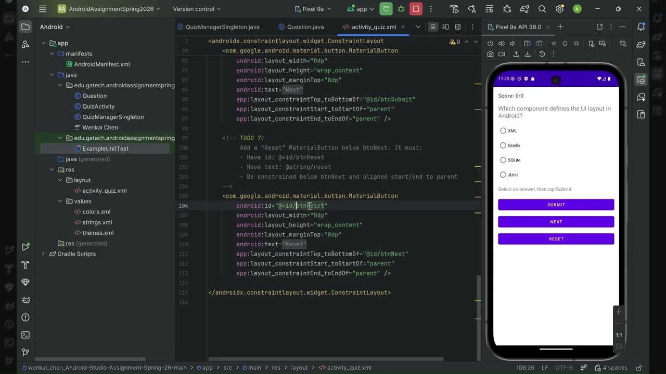Zoom in emulator with plus button

point(619,312)
